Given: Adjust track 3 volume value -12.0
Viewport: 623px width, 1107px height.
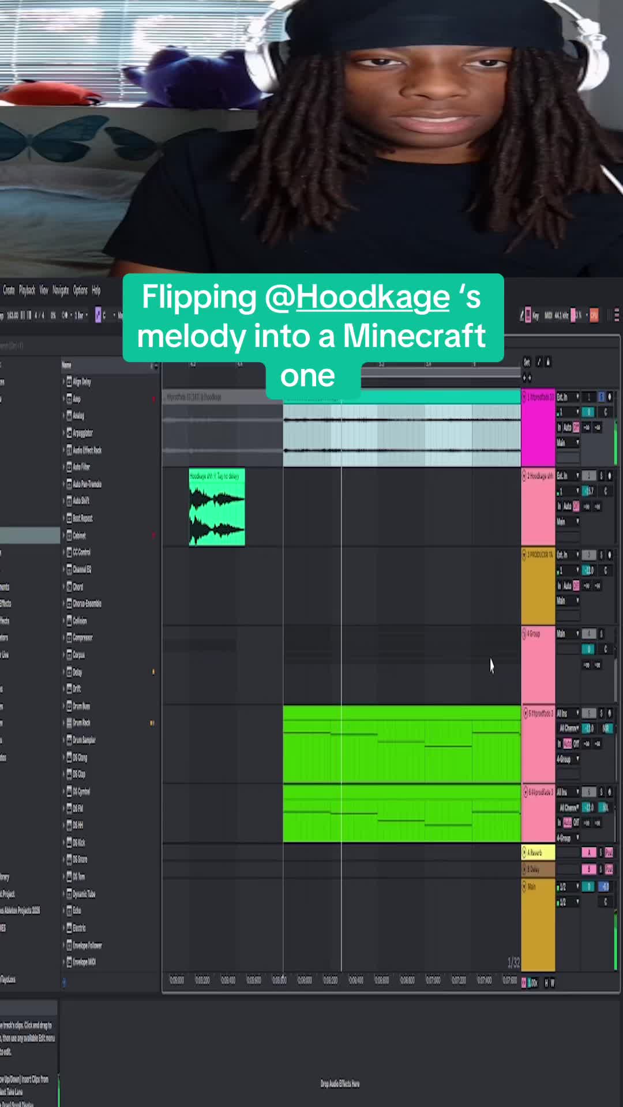Looking at the screenshot, I should (x=588, y=570).
